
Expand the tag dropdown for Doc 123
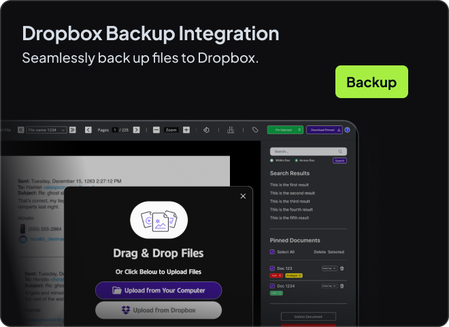(x=329, y=268)
